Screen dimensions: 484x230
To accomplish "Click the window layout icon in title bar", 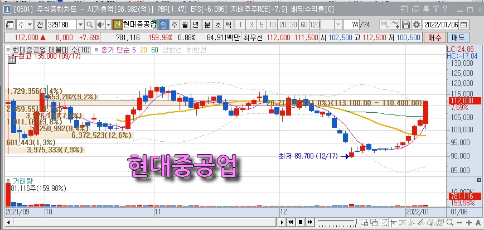I will (405, 9).
